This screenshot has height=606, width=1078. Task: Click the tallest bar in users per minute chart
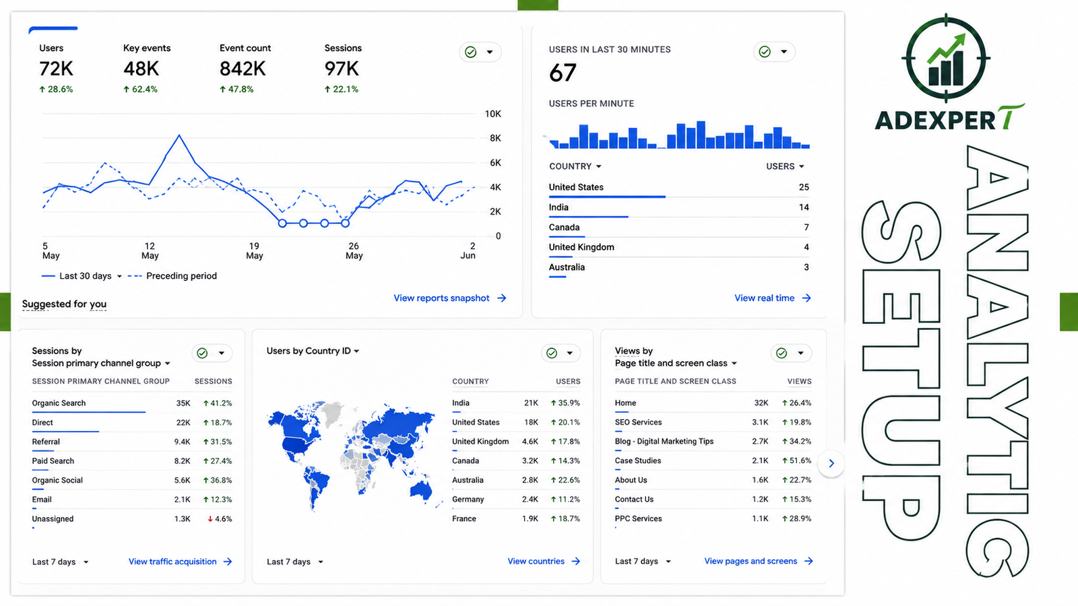[x=701, y=135]
